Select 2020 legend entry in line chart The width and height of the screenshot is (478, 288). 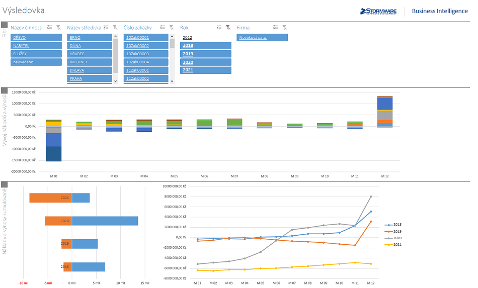[393, 238]
